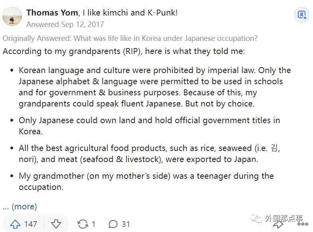Screen dimensions: 313x232
Task: Click the reshare count of 1
Action: [94, 224]
